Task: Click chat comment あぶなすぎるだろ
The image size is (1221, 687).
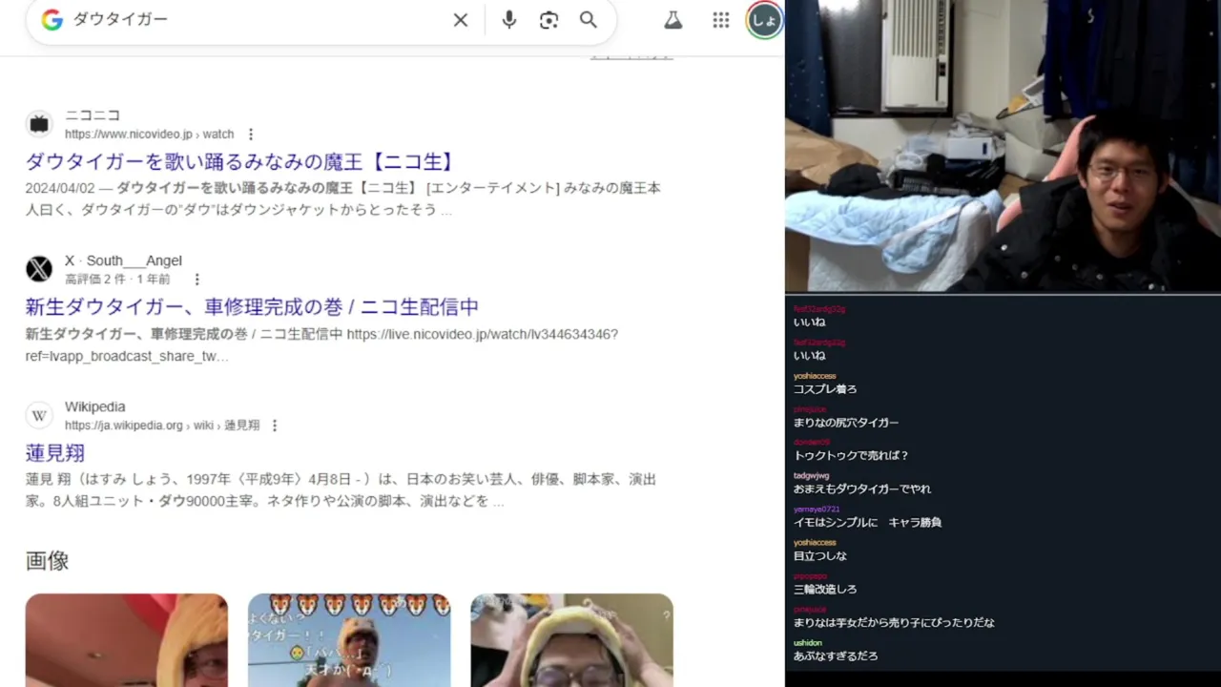Action: pyautogui.click(x=836, y=656)
